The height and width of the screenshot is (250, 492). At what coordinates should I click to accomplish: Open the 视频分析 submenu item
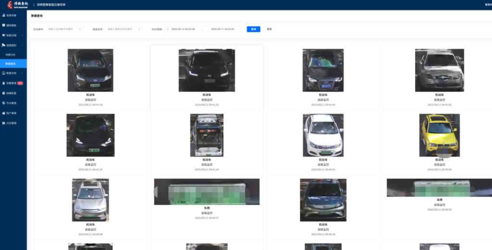[x=10, y=54]
